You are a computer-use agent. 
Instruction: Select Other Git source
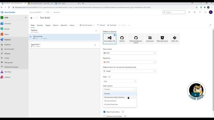point(175,39)
